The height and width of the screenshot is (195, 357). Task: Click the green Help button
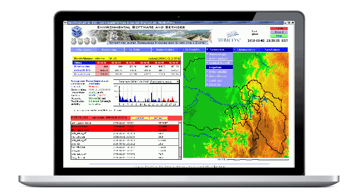[x=276, y=36]
